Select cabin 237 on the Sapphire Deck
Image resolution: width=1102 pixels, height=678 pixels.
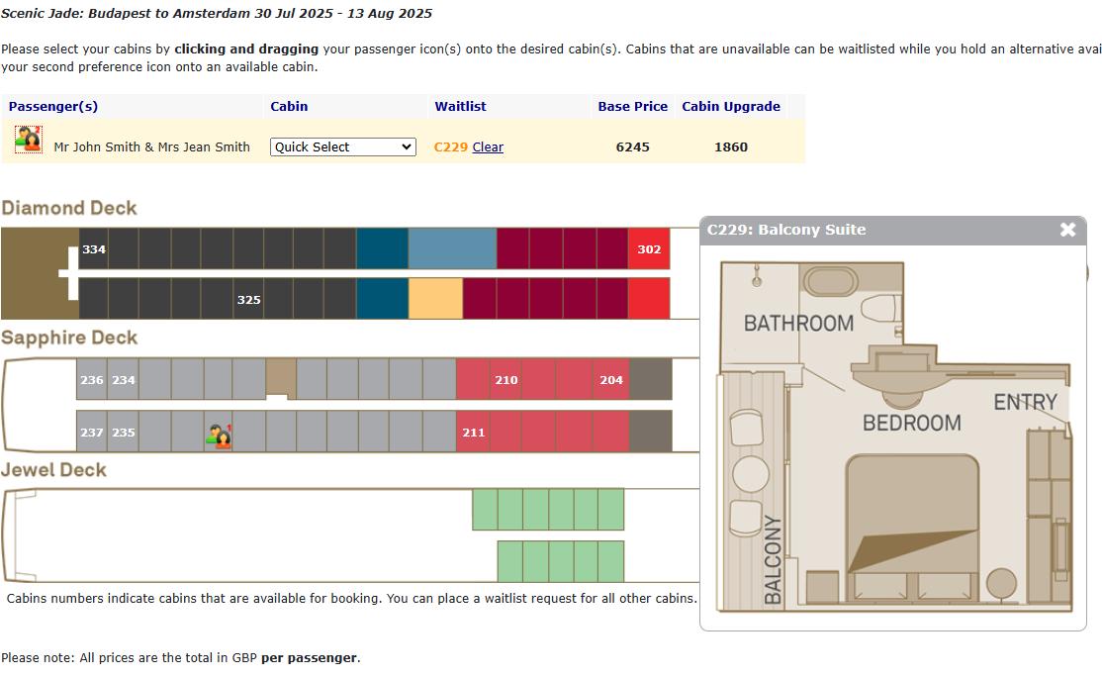91,432
